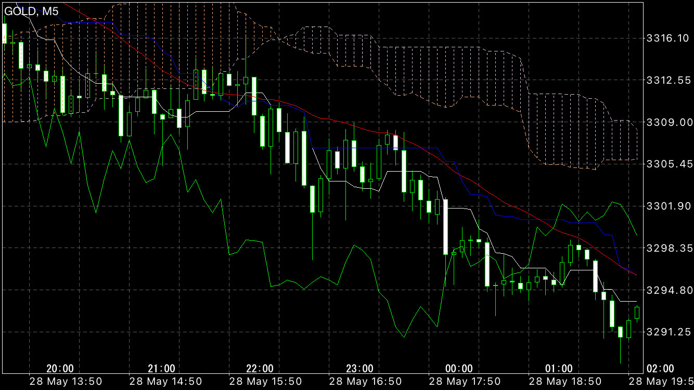Click the 01:00 time marker

[559, 369]
